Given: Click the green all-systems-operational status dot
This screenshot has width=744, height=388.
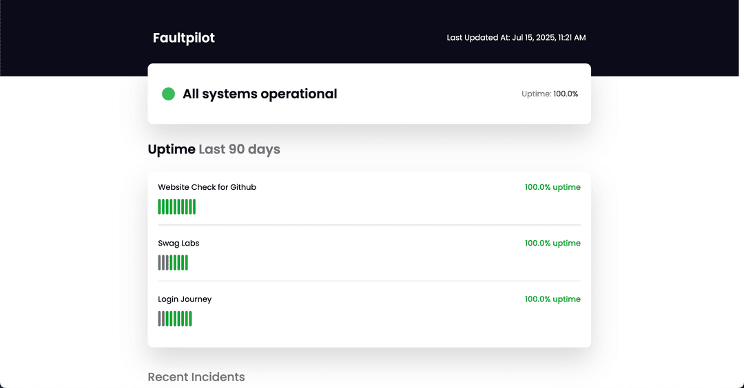Looking at the screenshot, I should (x=169, y=94).
